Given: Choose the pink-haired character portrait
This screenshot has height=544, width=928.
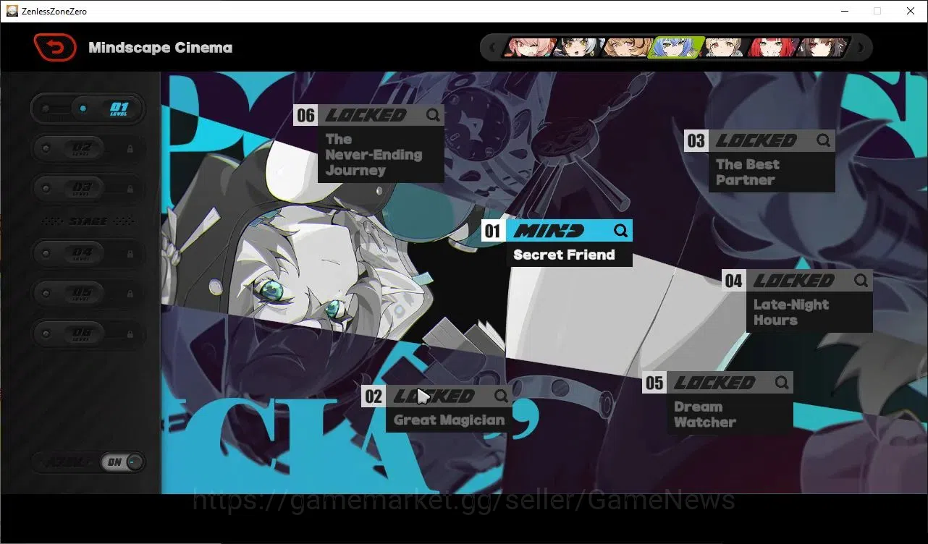Looking at the screenshot, I should (x=530, y=48).
